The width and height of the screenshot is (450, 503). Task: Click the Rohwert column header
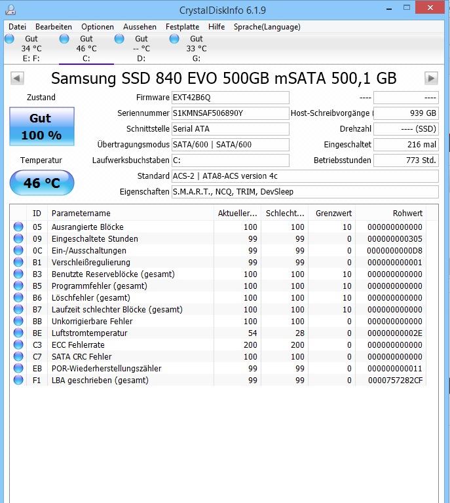[390, 214]
